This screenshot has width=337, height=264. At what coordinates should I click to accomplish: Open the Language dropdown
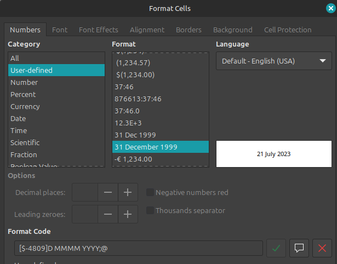273,61
